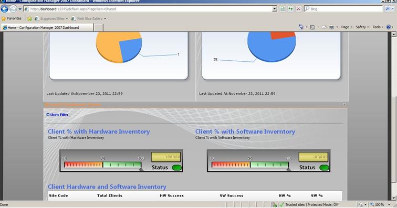This screenshot has height=208, width=397.
Task: Go forward with the browser Forward arrow
Action: click(13, 9)
